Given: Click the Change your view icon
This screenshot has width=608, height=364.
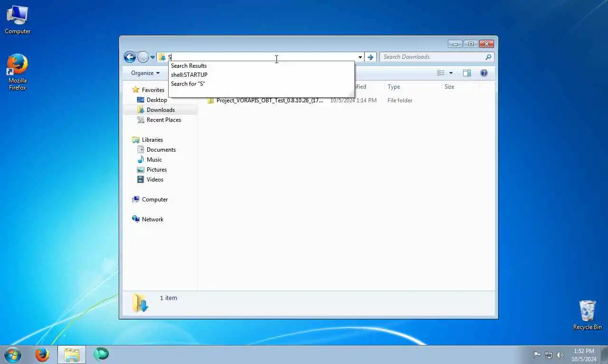Looking at the screenshot, I should [441, 73].
